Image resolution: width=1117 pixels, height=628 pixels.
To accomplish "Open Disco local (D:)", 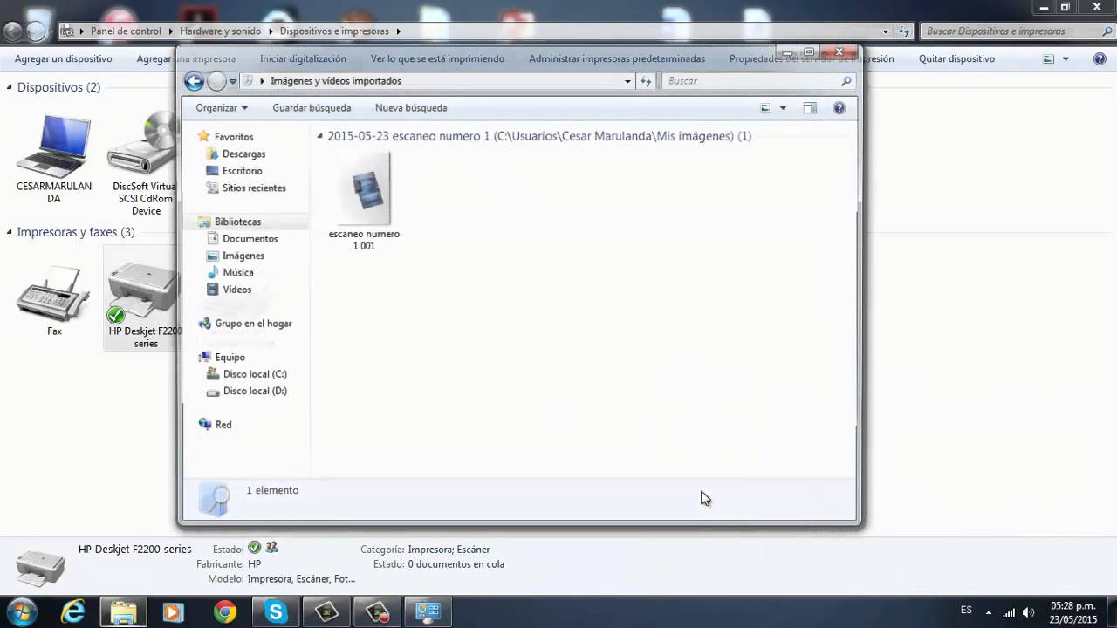I will 254,391.
